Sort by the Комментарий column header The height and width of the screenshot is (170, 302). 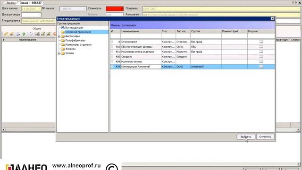235,31
